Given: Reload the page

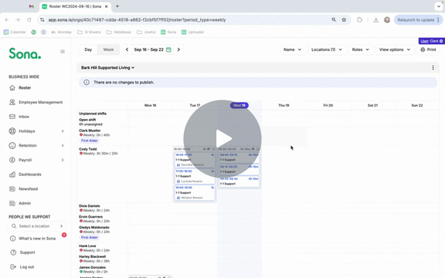Looking at the screenshot, I should [x=29, y=20].
